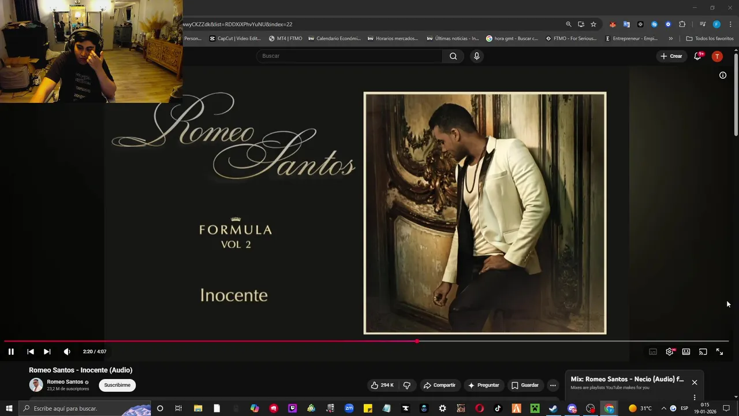Expand the hidden bookmarks chevron
The width and height of the screenshot is (739, 416).
[670, 39]
